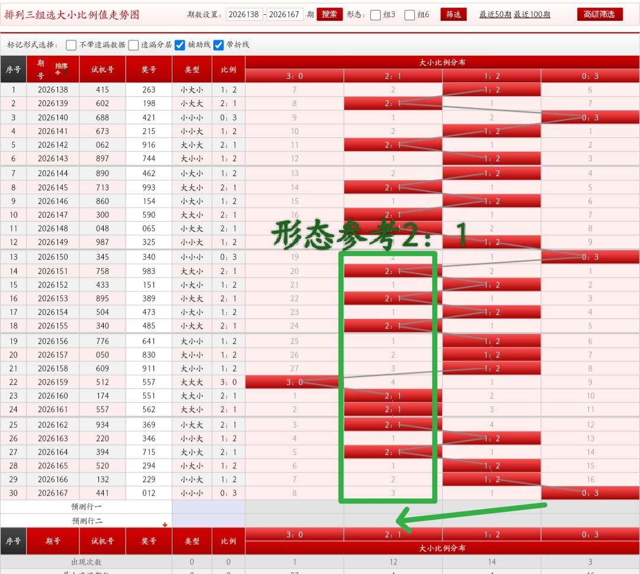Click the bottom 大小比例分布 footer header

coord(442,549)
